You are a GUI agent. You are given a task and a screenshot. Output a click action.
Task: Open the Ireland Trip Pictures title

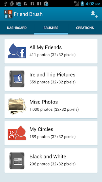click(52, 75)
